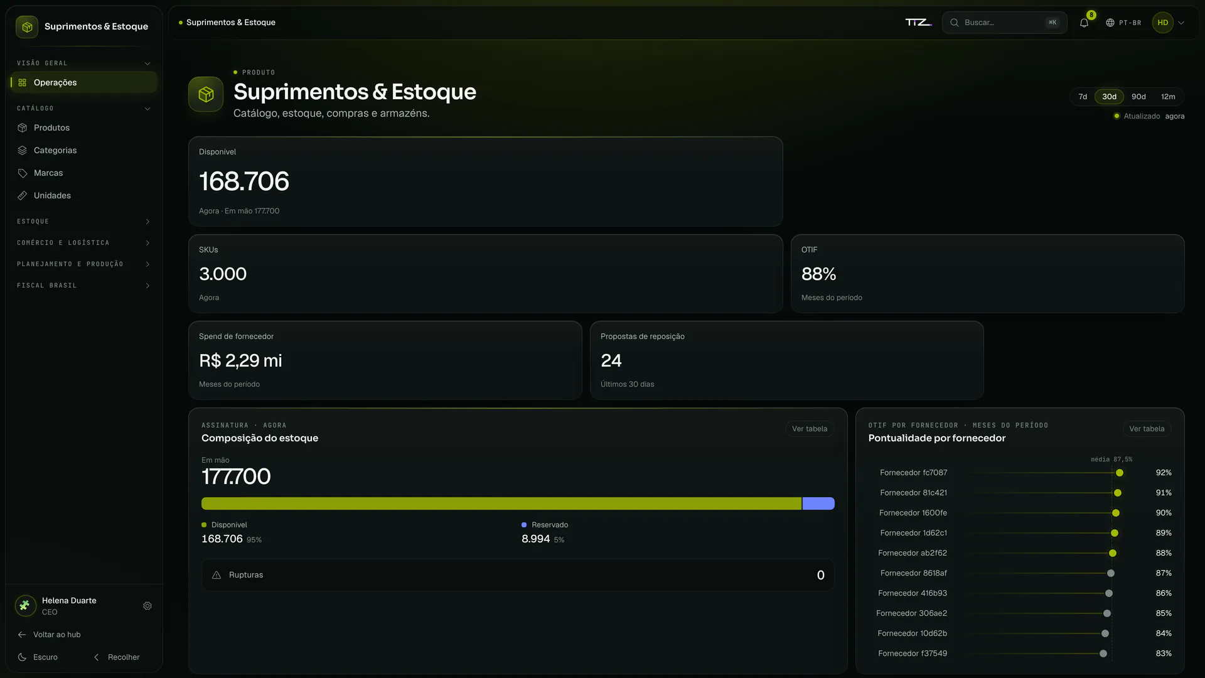Click the Rupturas warning triangle icon

[x=217, y=575]
